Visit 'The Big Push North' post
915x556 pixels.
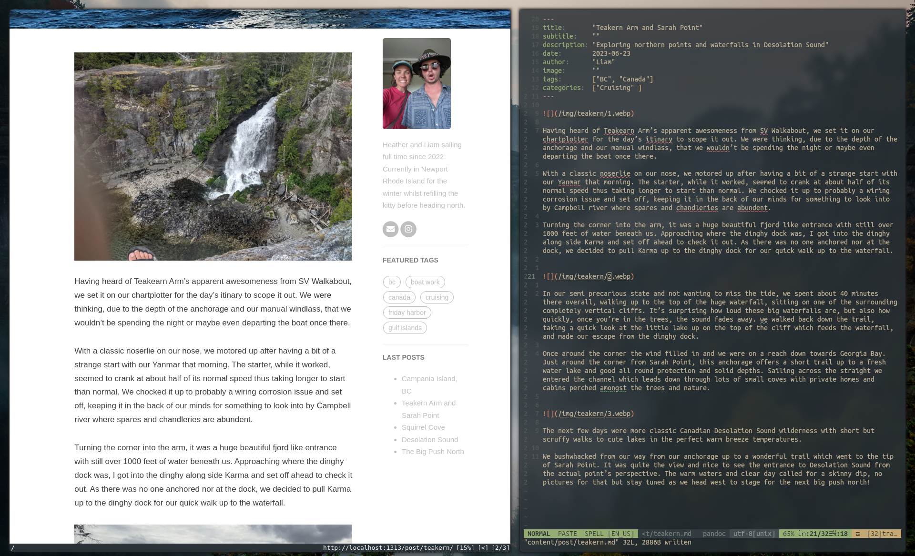coord(432,452)
